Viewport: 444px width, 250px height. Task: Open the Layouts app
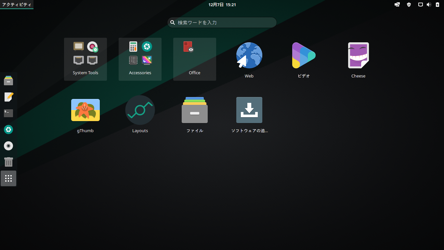pos(140,110)
